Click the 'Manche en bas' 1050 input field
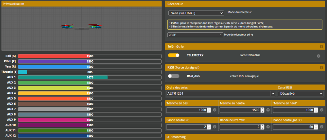Image resolution: width=327 pixels, height=140 pixels. (186, 110)
